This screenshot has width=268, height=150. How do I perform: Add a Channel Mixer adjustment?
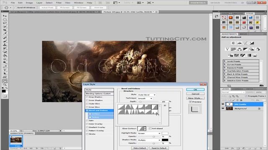click(x=258, y=49)
